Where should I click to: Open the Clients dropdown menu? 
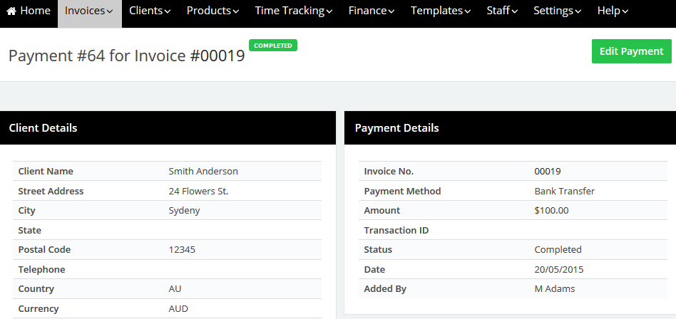[150, 11]
